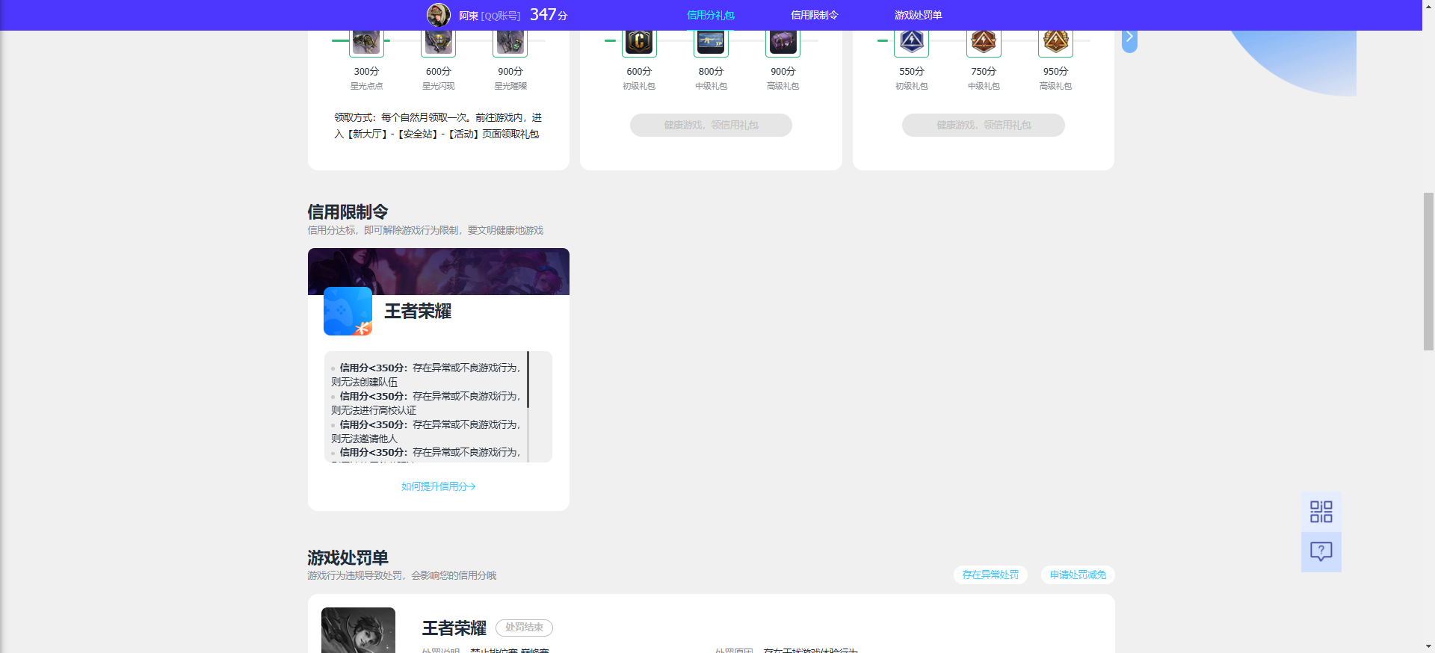This screenshot has width=1435, height=653.
Task: Click the 无法创建队伍 restriction entry
Action: pyautogui.click(x=426, y=374)
